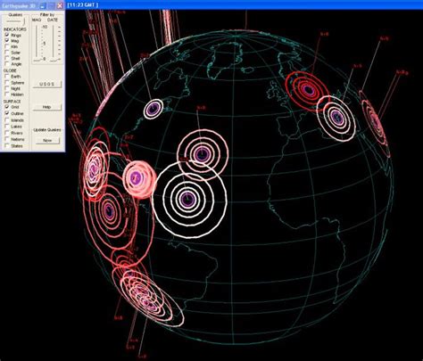Screen dimensions: 423x361
Task: Click the Now update quakes button
Action: click(x=47, y=140)
